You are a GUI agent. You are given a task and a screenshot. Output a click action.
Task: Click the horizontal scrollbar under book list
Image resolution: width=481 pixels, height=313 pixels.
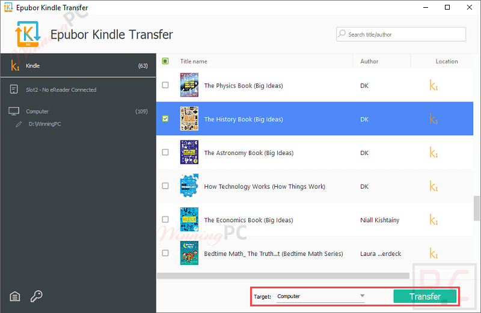(283, 276)
